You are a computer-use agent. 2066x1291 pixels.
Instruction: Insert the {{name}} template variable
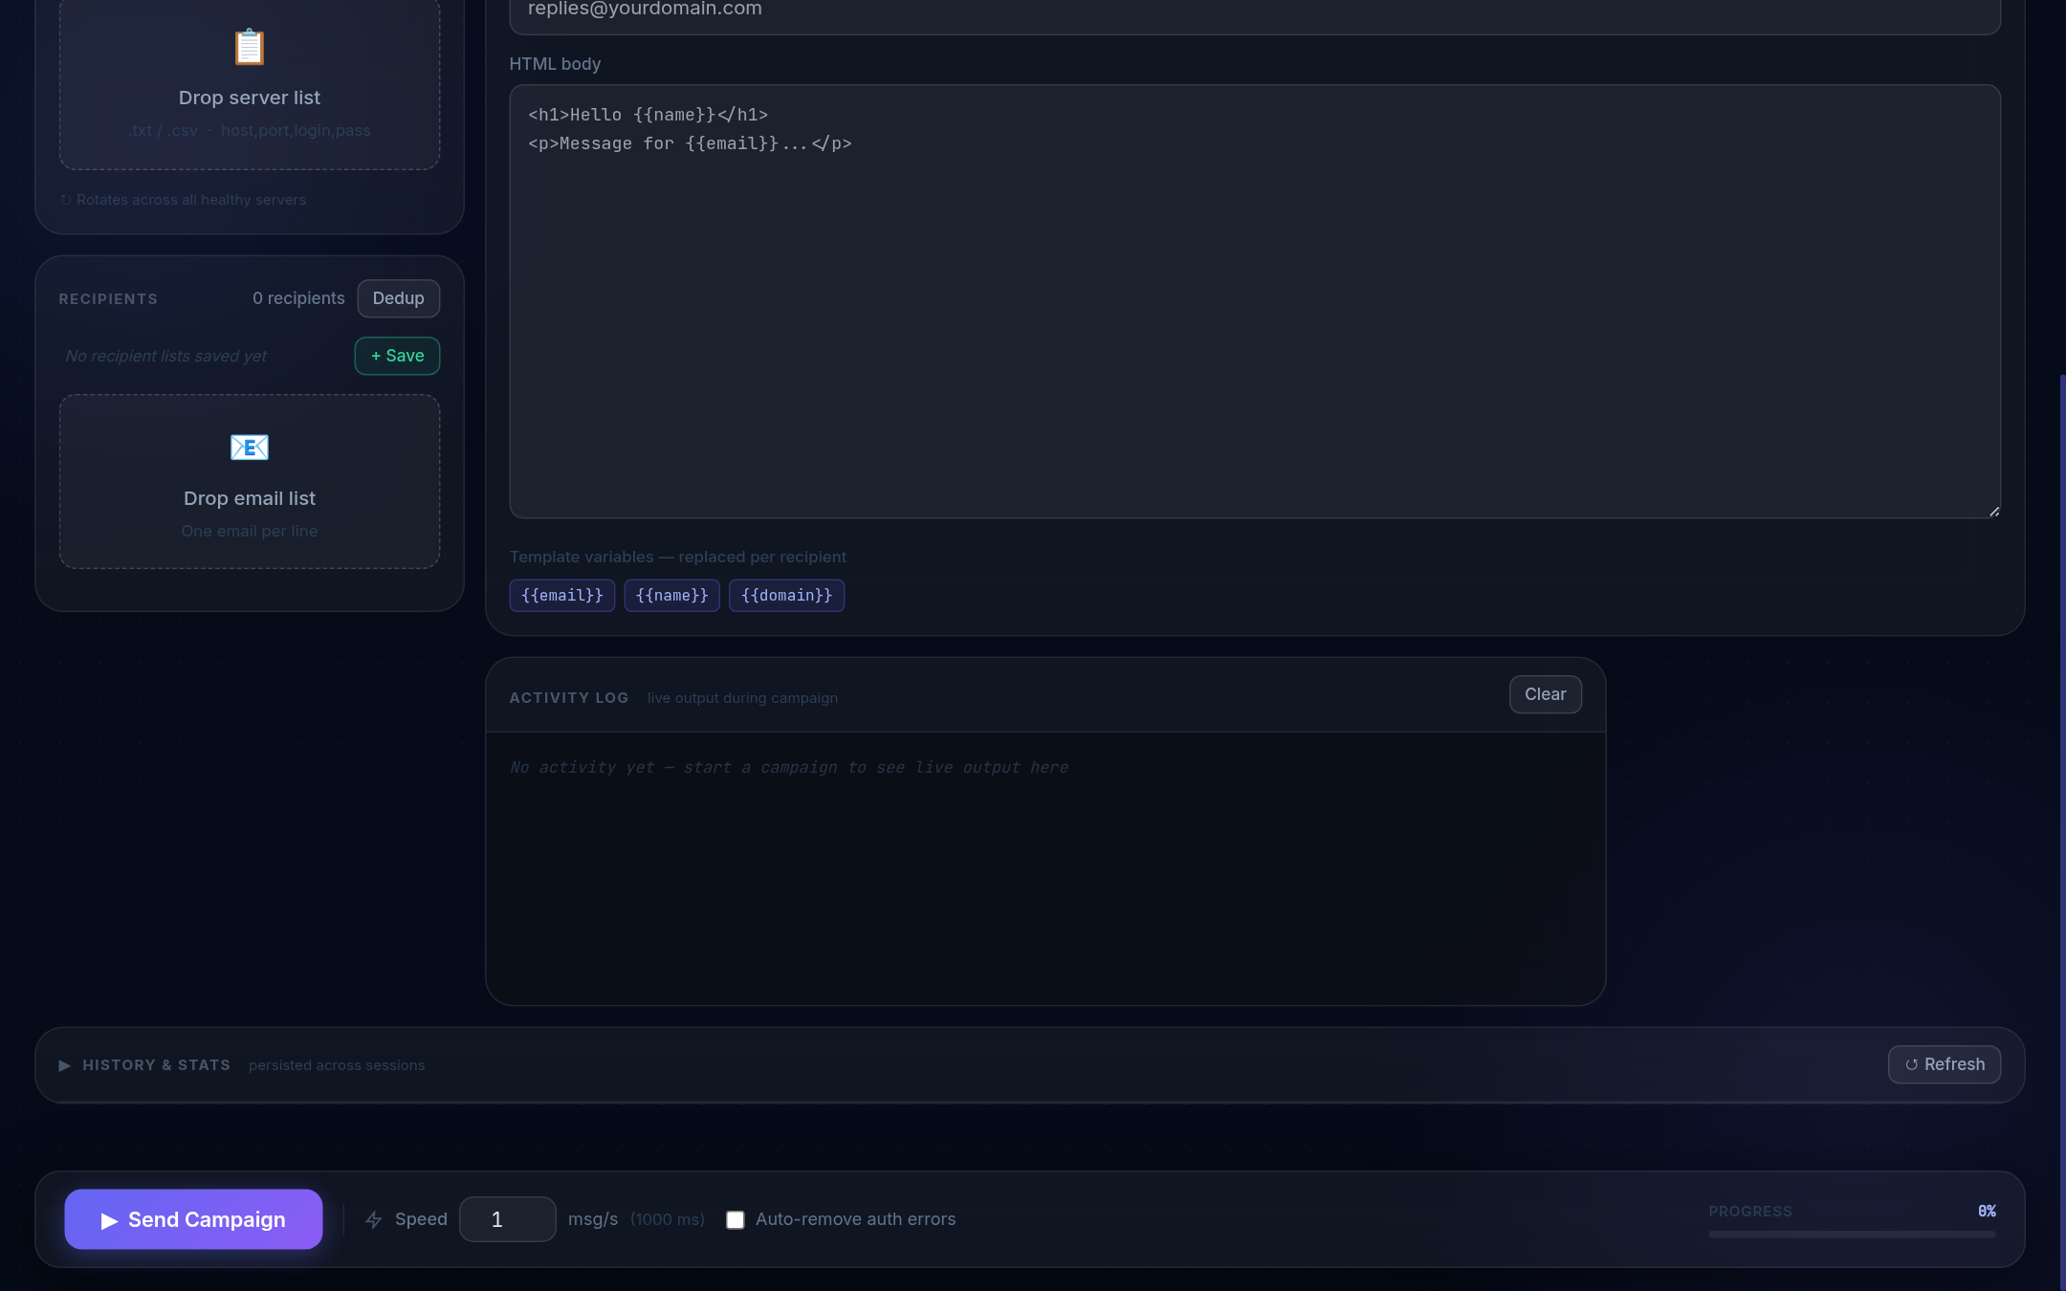[671, 595]
